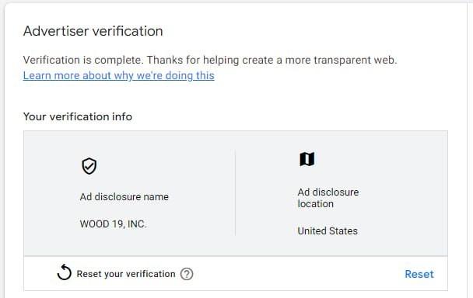Click the Ad disclosure location label
The height and width of the screenshot is (298, 473).
(328, 198)
